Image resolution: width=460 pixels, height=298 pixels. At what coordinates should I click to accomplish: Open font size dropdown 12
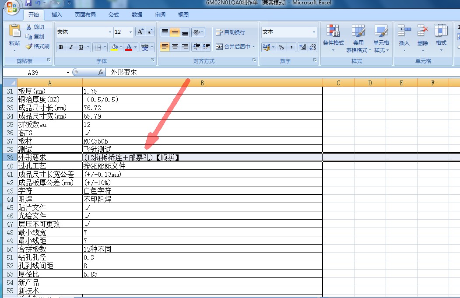click(x=130, y=32)
